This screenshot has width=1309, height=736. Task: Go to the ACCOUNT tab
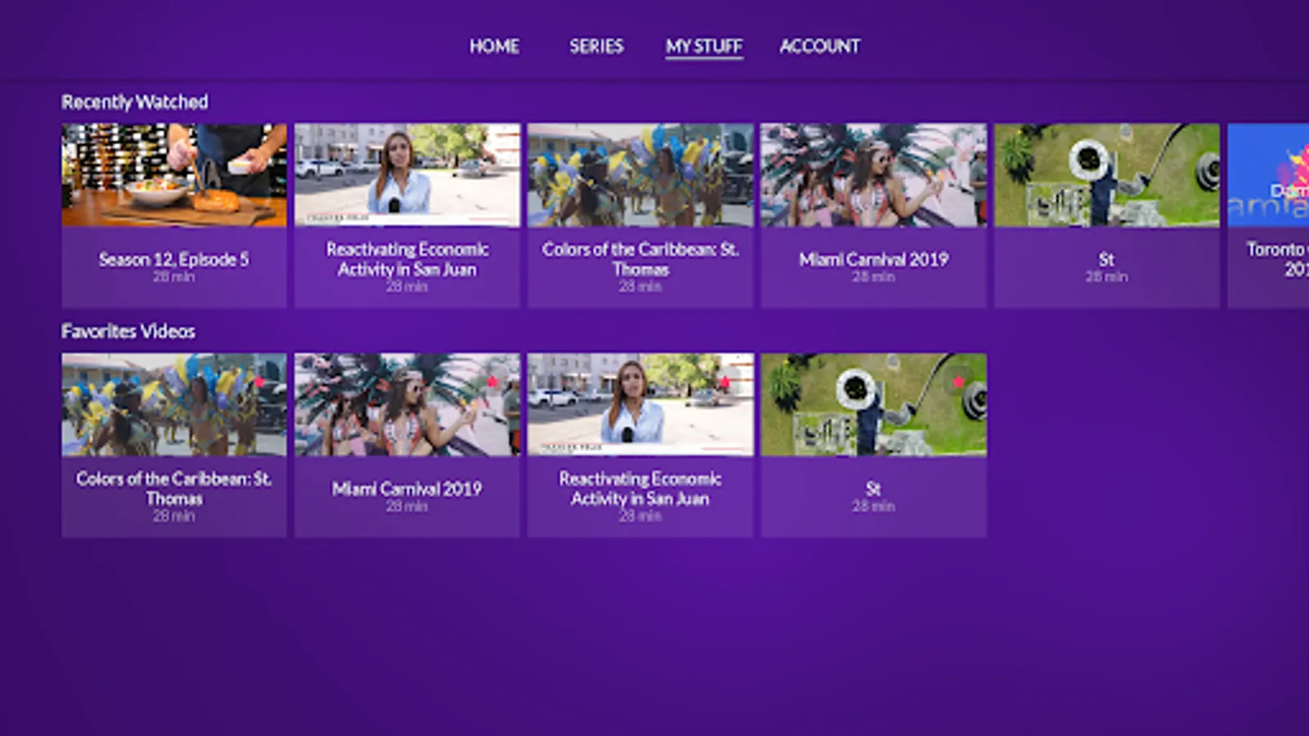click(820, 47)
